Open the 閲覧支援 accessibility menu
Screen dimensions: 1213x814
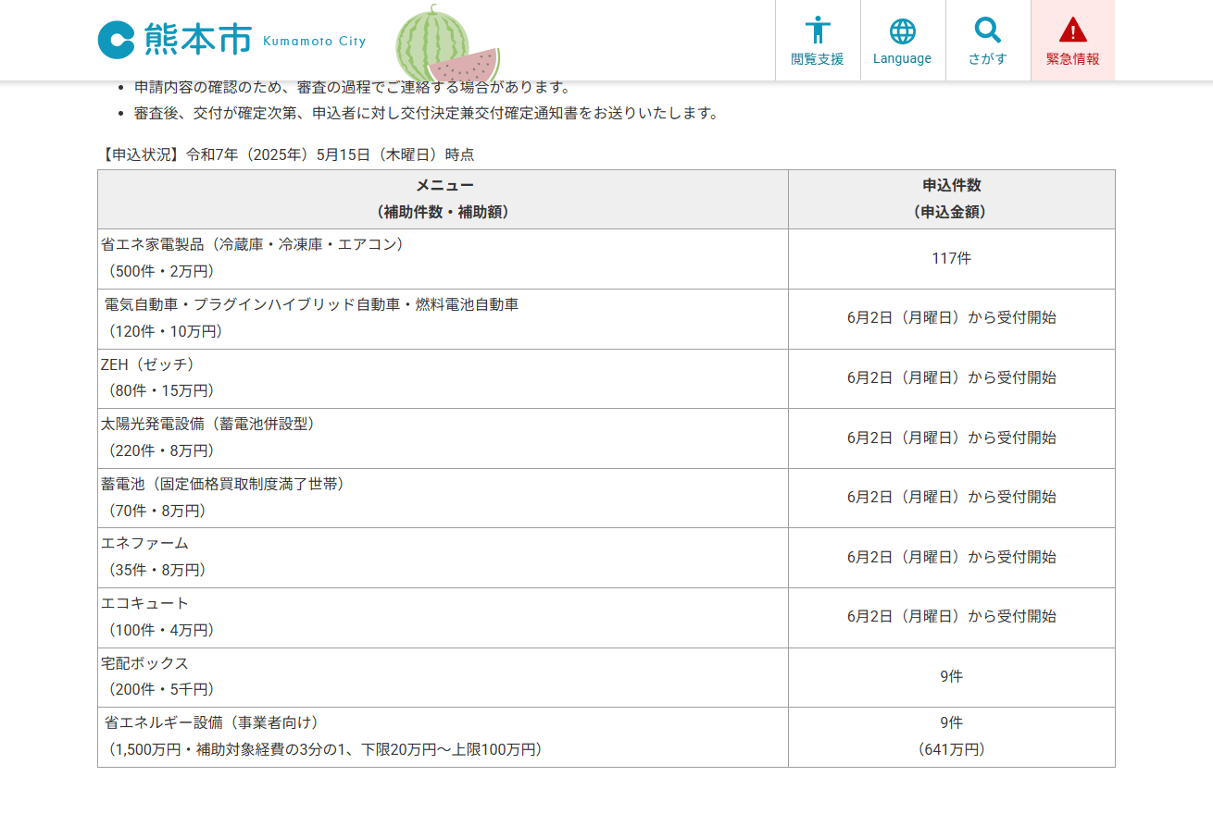[x=818, y=41]
